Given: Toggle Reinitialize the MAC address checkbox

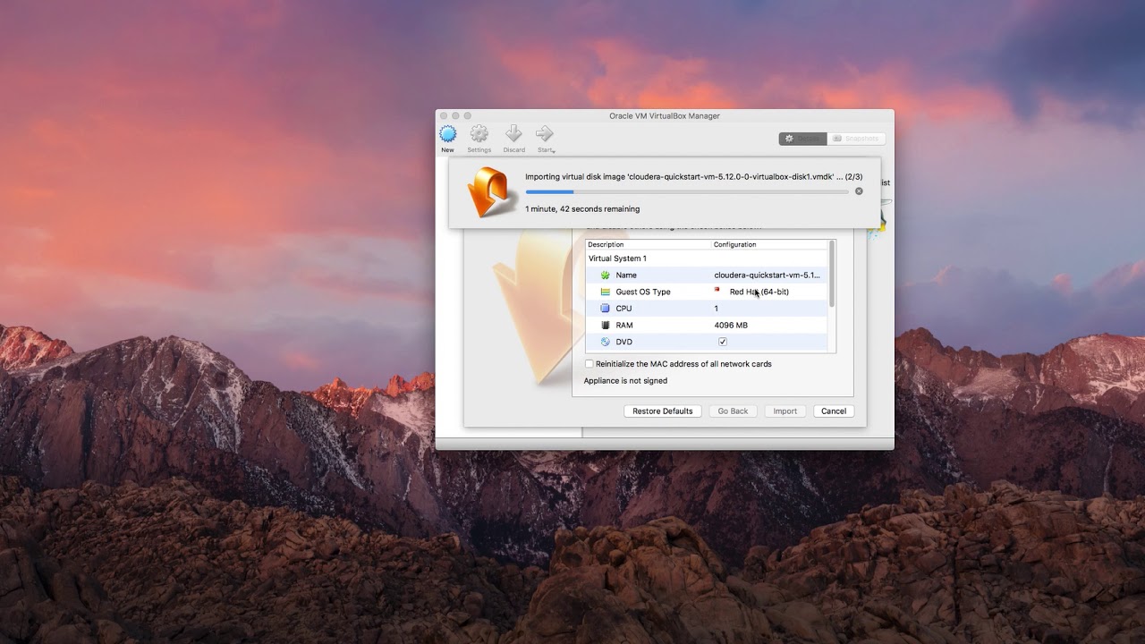Looking at the screenshot, I should pos(589,364).
